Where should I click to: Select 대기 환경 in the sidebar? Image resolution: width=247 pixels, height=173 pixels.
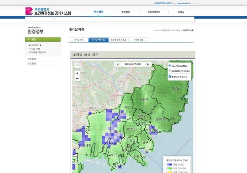43,39
